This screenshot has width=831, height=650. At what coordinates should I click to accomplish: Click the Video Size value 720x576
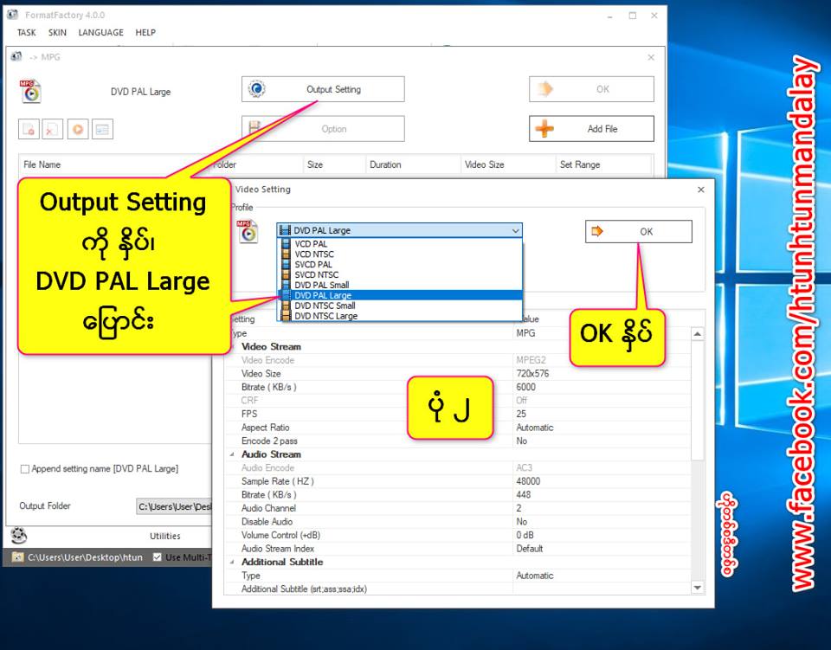(x=532, y=374)
